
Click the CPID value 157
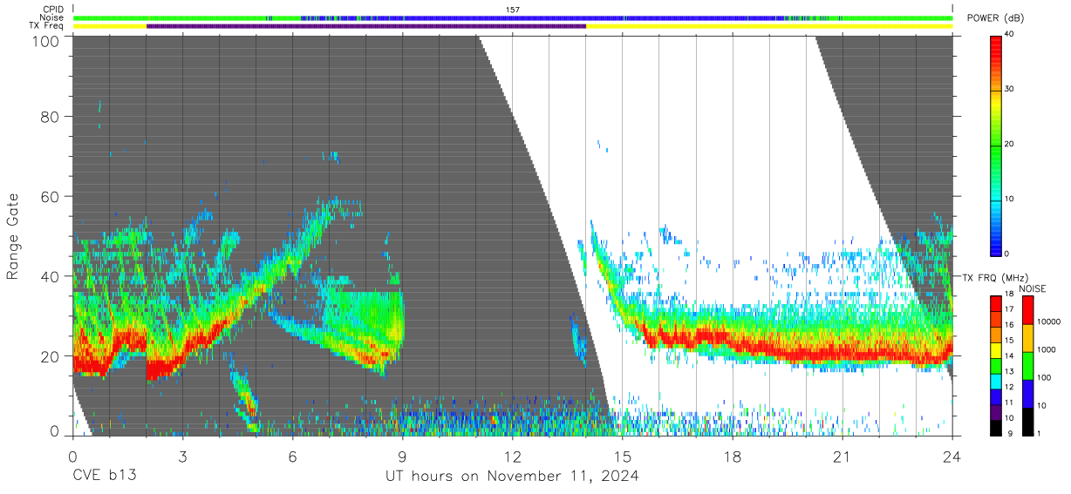(513, 10)
